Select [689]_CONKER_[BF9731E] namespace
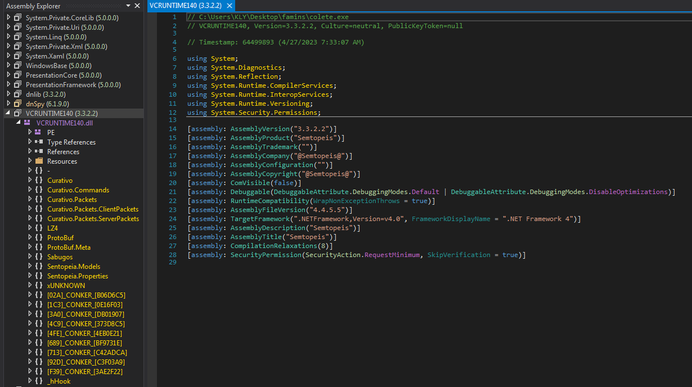This screenshot has height=387, width=692. coord(85,343)
